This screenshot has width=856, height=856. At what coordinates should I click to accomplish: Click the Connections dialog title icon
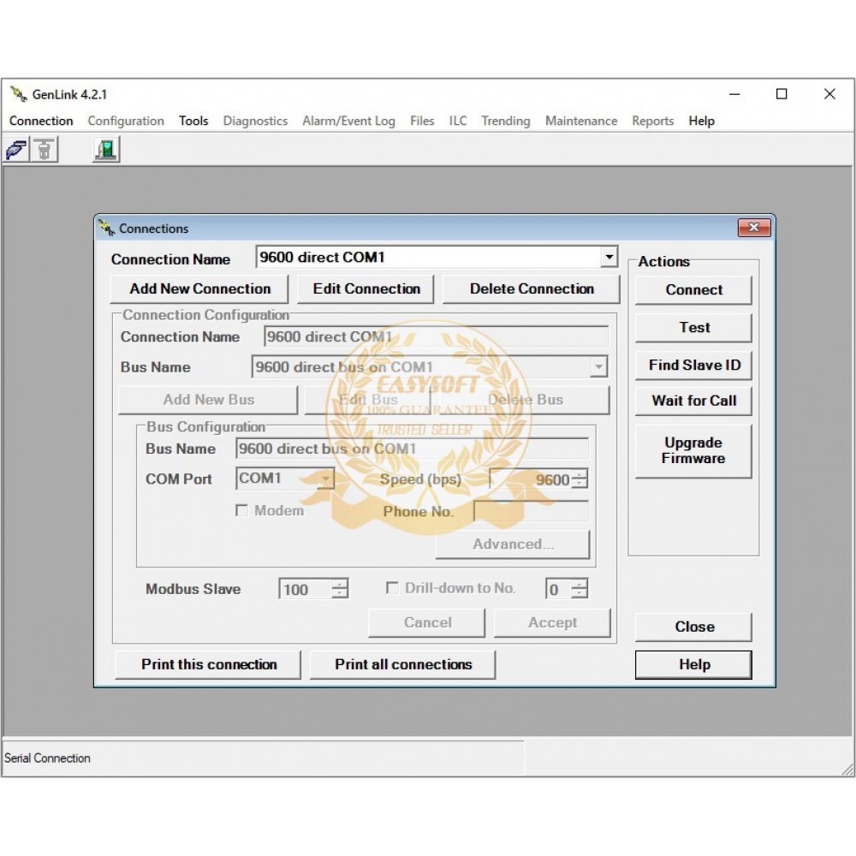pyautogui.click(x=106, y=229)
